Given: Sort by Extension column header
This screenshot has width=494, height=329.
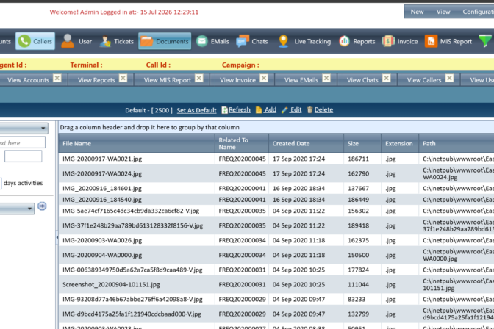Looking at the screenshot, I should [x=399, y=143].
